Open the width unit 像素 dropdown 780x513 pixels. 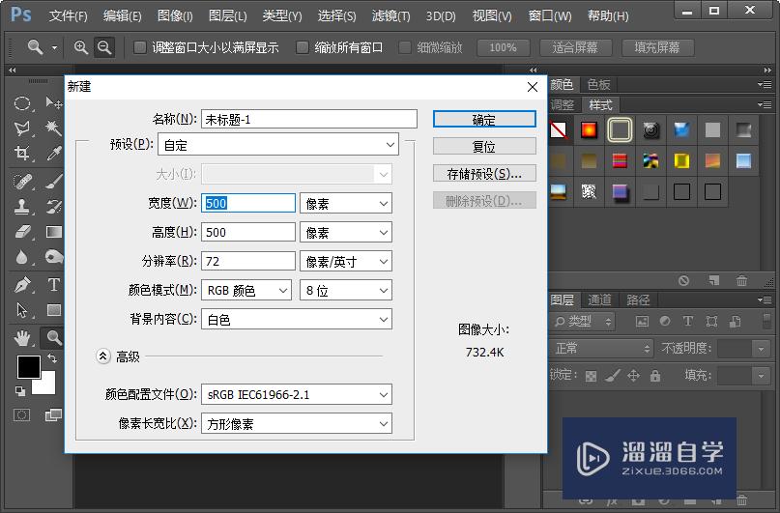click(346, 203)
